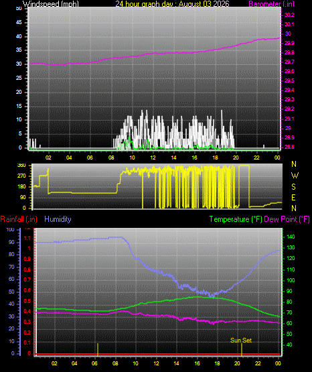
Task: Click the "25" windspeed axis value
Action: point(19,78)
